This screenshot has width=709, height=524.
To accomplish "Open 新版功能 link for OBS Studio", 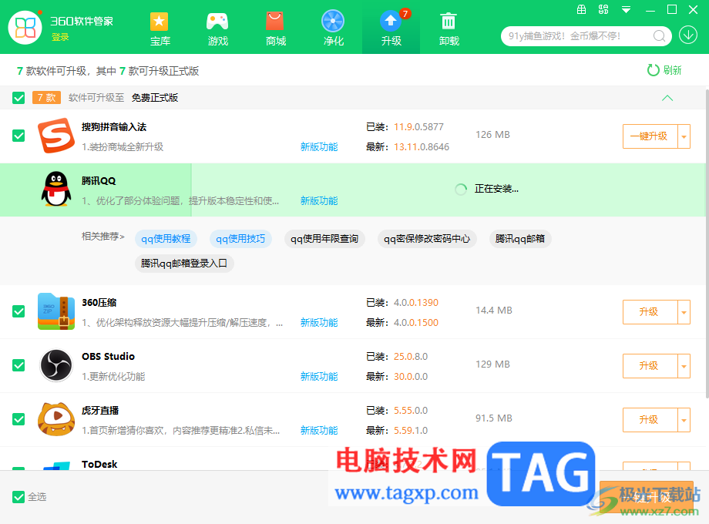I will click(319, 376).
